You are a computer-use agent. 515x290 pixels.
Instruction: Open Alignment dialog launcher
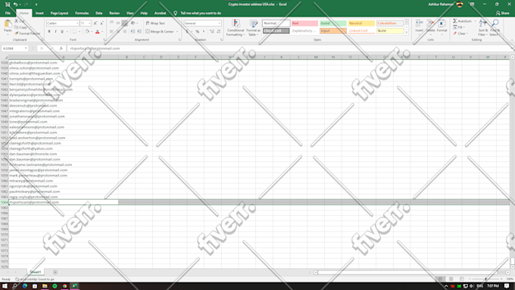point(179,39)
